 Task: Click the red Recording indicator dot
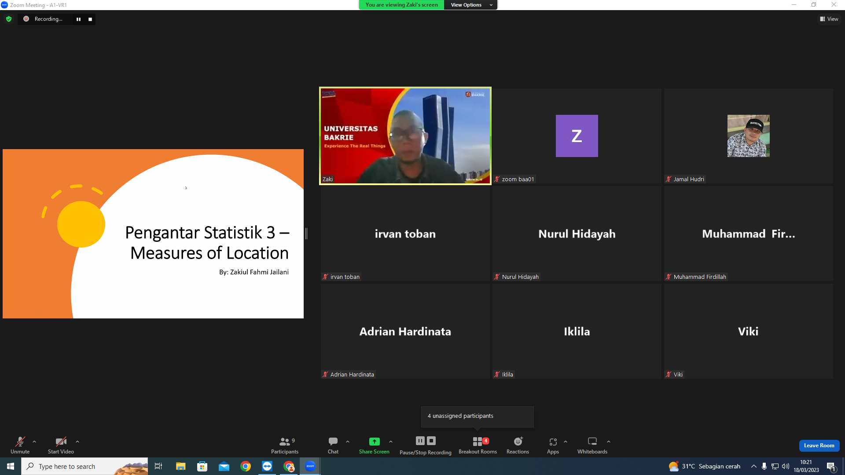pyautogui.click(x=26, y=19)
